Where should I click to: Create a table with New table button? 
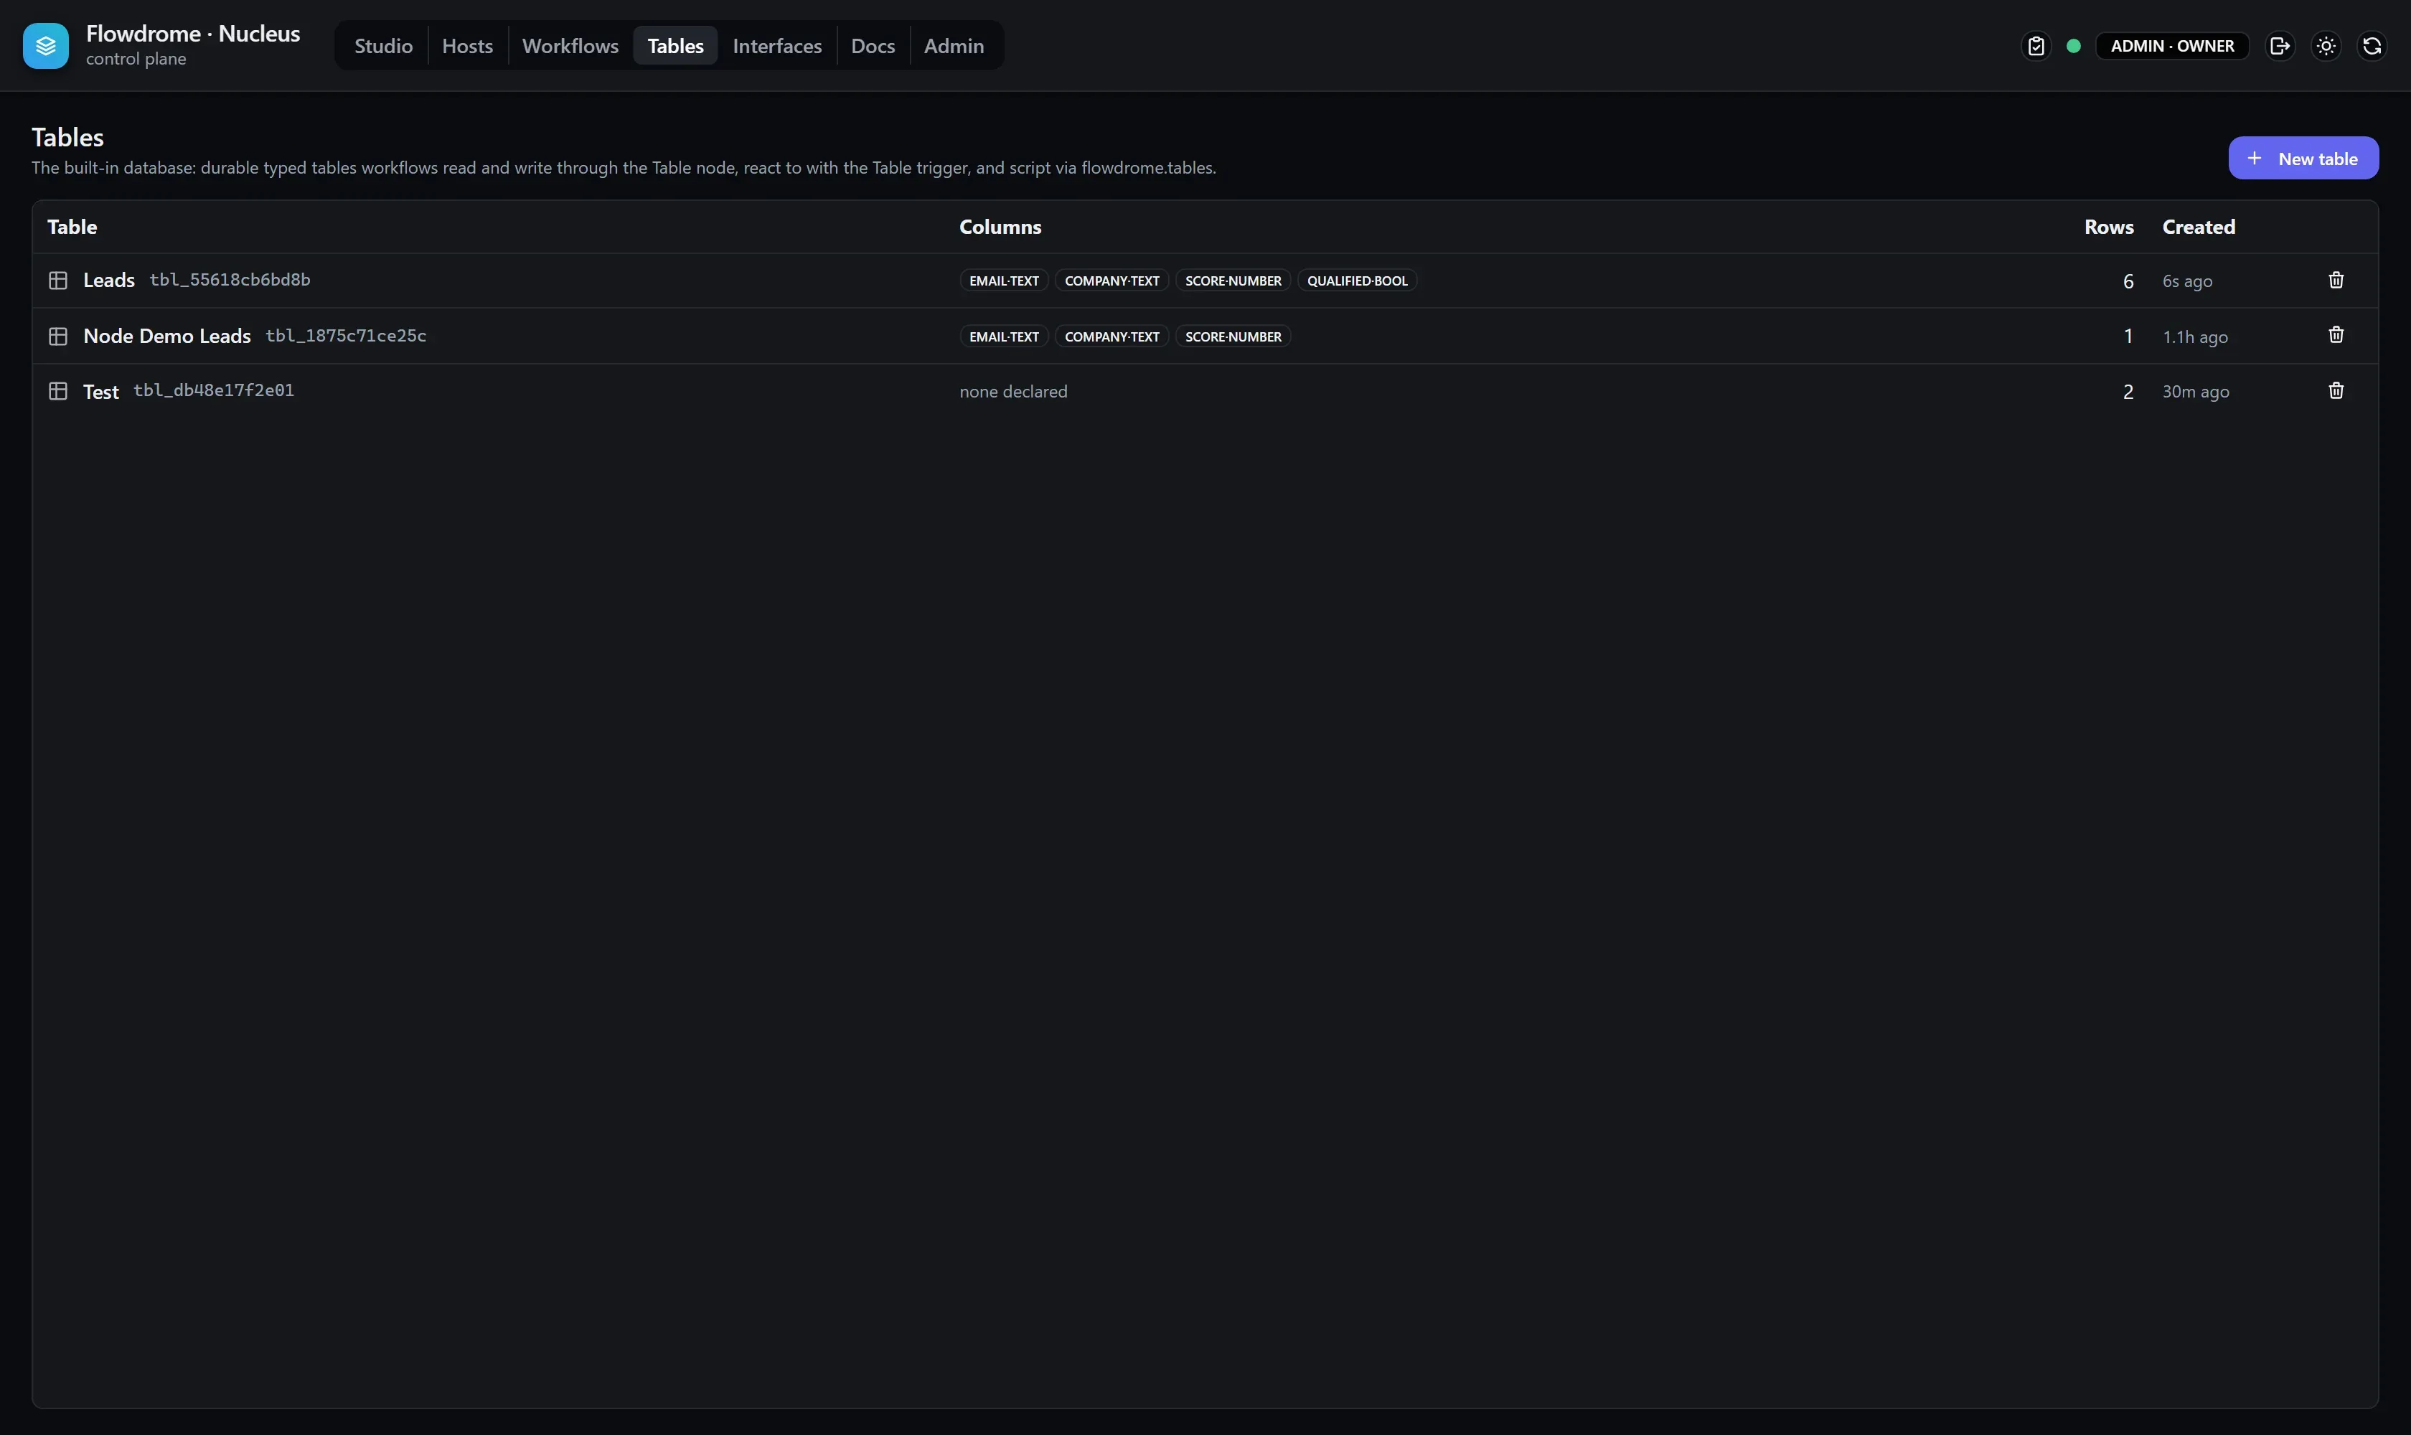(2303, 158)
